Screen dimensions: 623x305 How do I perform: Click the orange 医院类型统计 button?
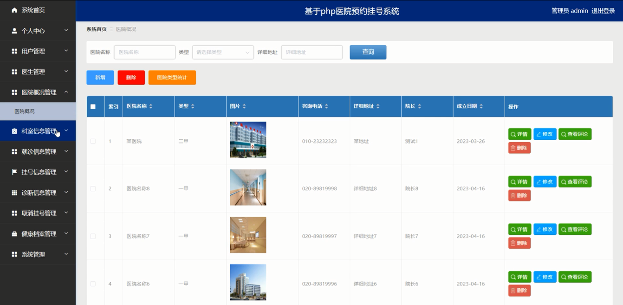pyautogui.click(x=172, y=78)
